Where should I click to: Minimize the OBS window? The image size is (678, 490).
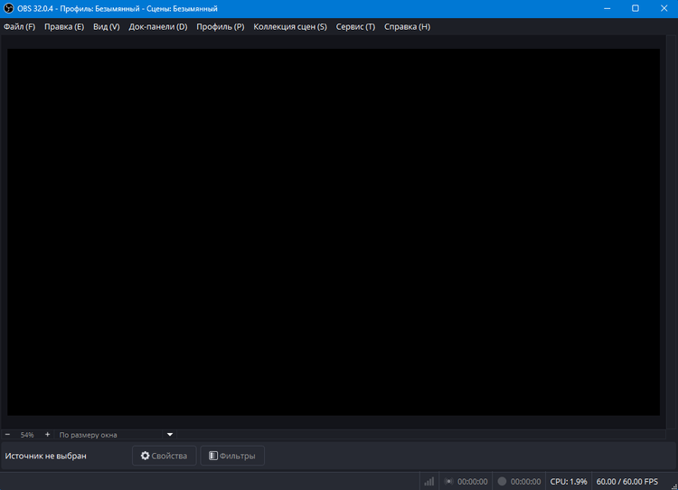point(607,9)
